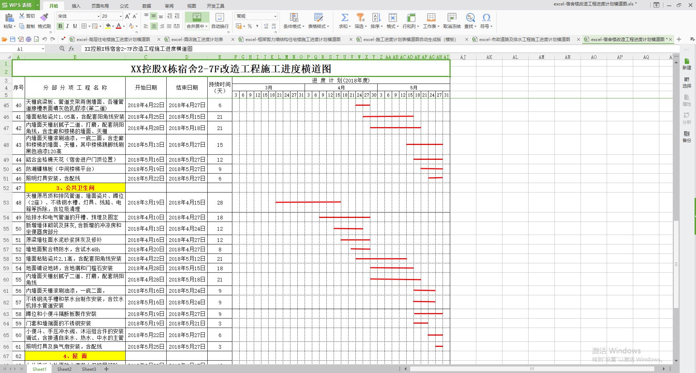Open the font name dropdown showing 宋体
The width and height of the screenshot is (696, 373).
point(98,16)
